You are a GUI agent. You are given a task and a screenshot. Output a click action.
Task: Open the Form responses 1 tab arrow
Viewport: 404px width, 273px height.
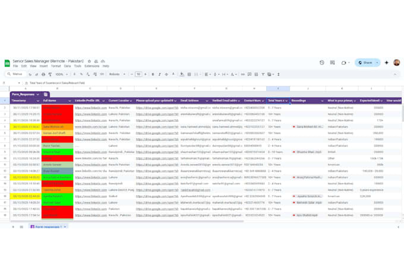[65, 227]
